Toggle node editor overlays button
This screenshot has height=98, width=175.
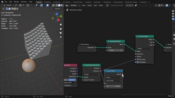point(167,5)
